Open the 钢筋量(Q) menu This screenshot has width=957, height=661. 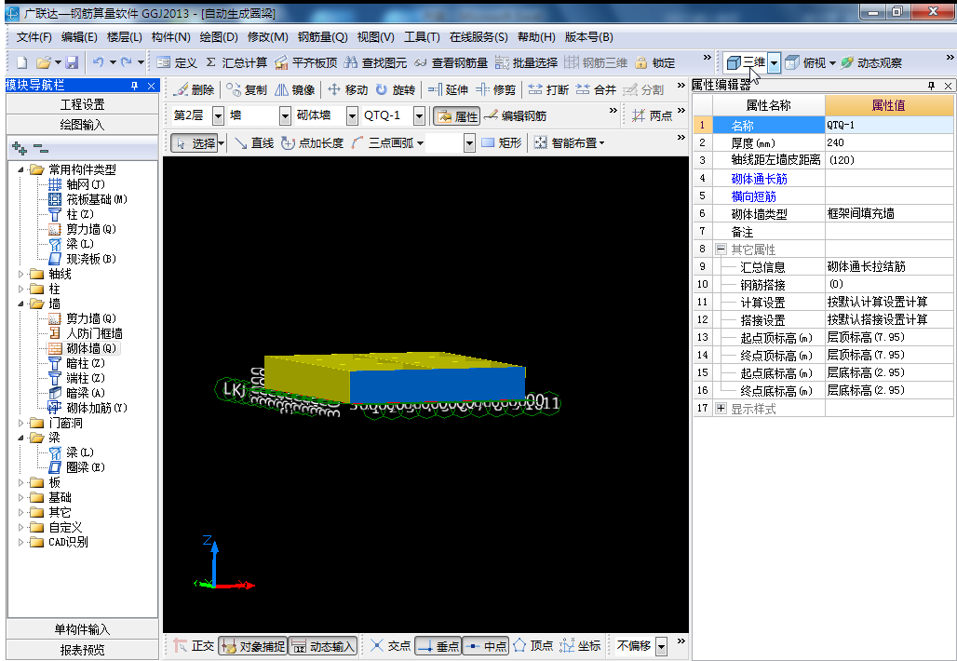[x=322, y=37]
